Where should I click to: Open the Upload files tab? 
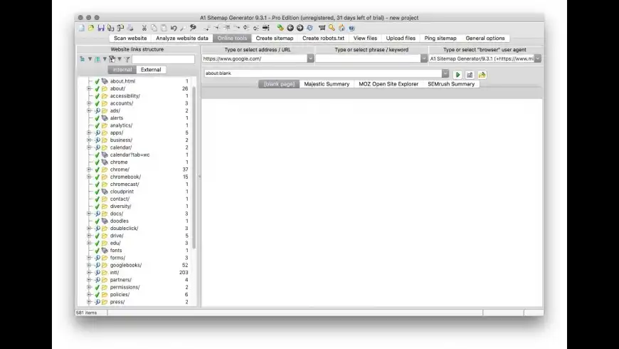click(401, 38)
